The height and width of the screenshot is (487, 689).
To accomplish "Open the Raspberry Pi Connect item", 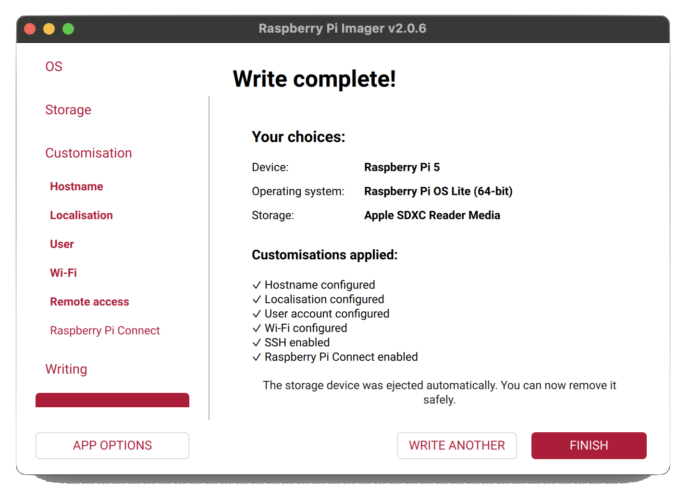I will (x=105, y=330).
